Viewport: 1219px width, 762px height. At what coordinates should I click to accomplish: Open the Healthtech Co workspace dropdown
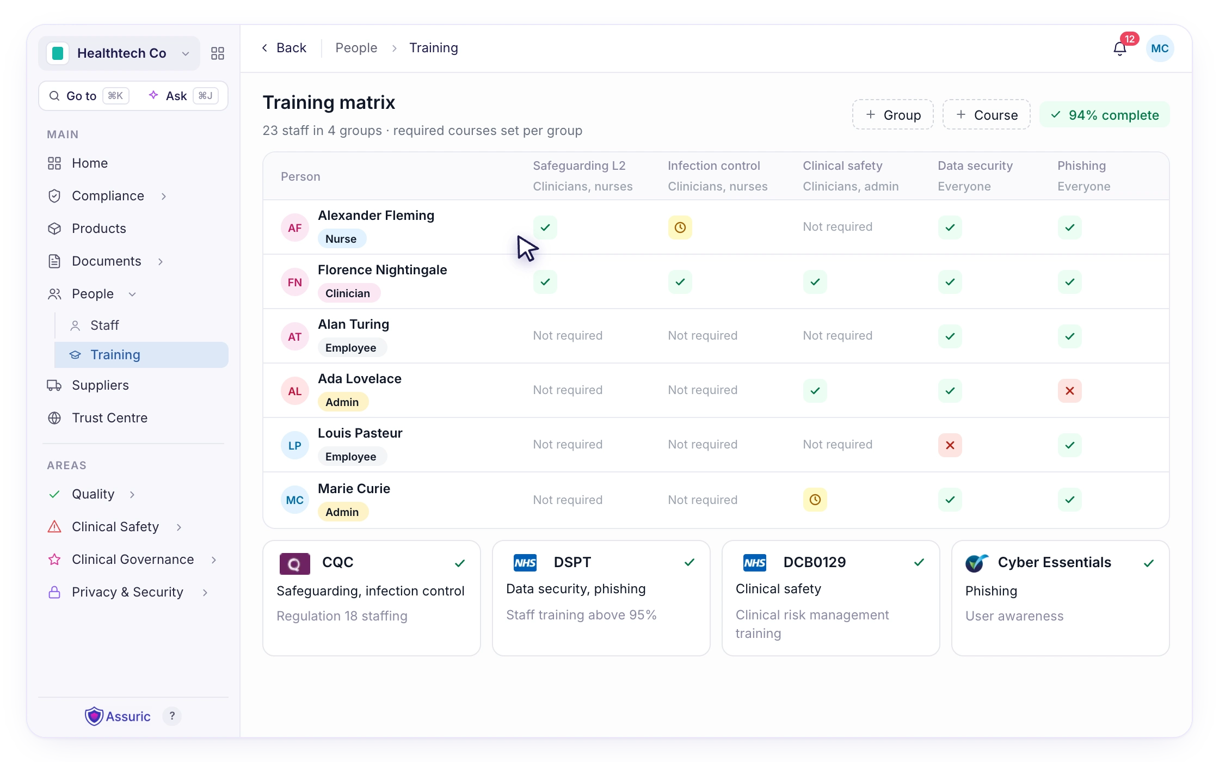tap(119, 53)
